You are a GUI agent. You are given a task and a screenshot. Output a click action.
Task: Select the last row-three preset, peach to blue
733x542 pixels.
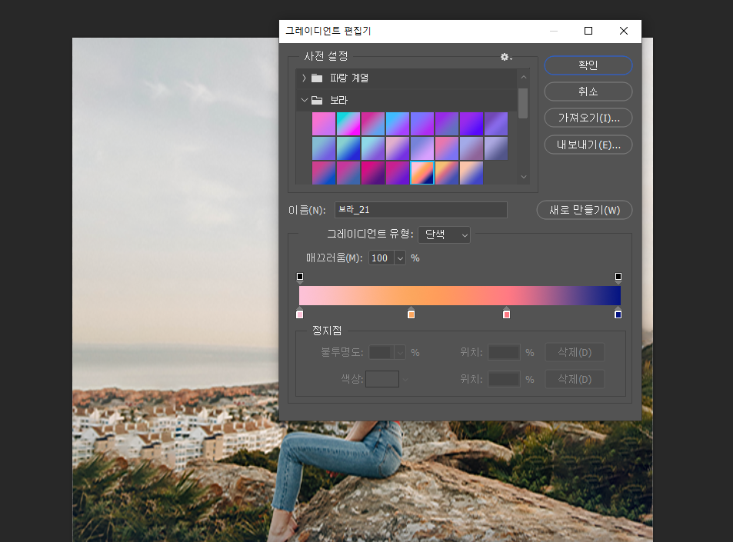(471, 173)
